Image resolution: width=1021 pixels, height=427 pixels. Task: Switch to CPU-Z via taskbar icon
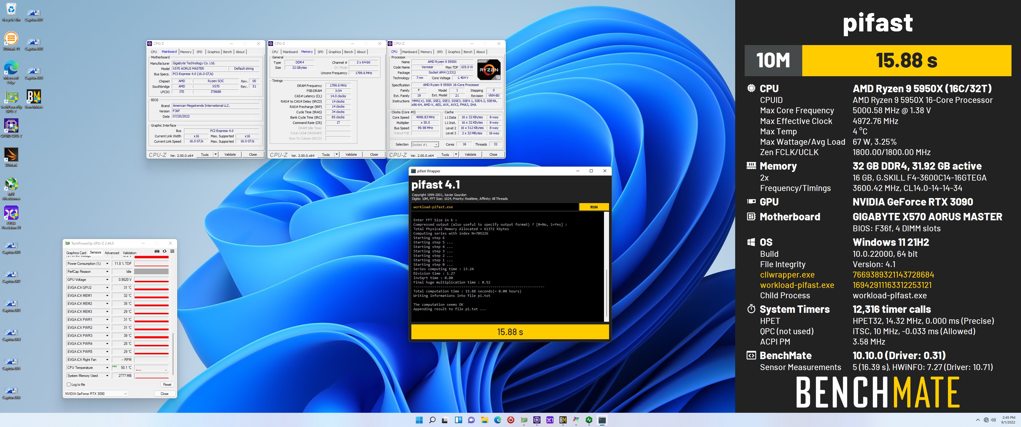click(x=537, y=420)
